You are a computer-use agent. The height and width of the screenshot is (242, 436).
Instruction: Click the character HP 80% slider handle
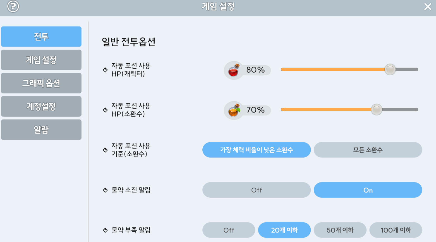[390, 70]
